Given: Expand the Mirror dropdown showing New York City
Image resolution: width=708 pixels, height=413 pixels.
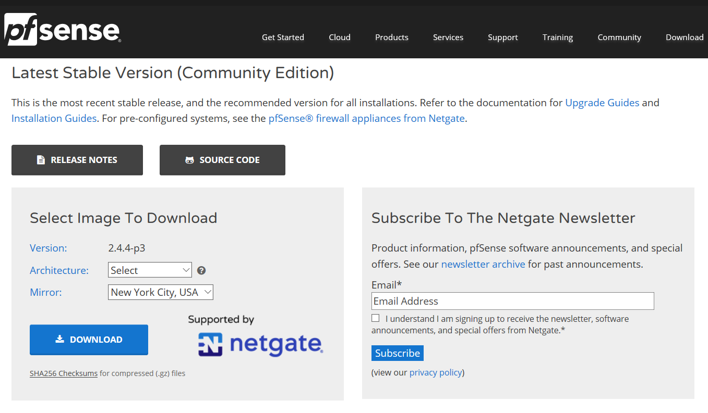Looking at the screenshot, I should click(161, 292).
